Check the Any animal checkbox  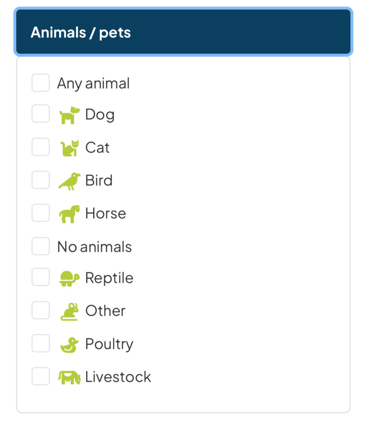(41, 83)
